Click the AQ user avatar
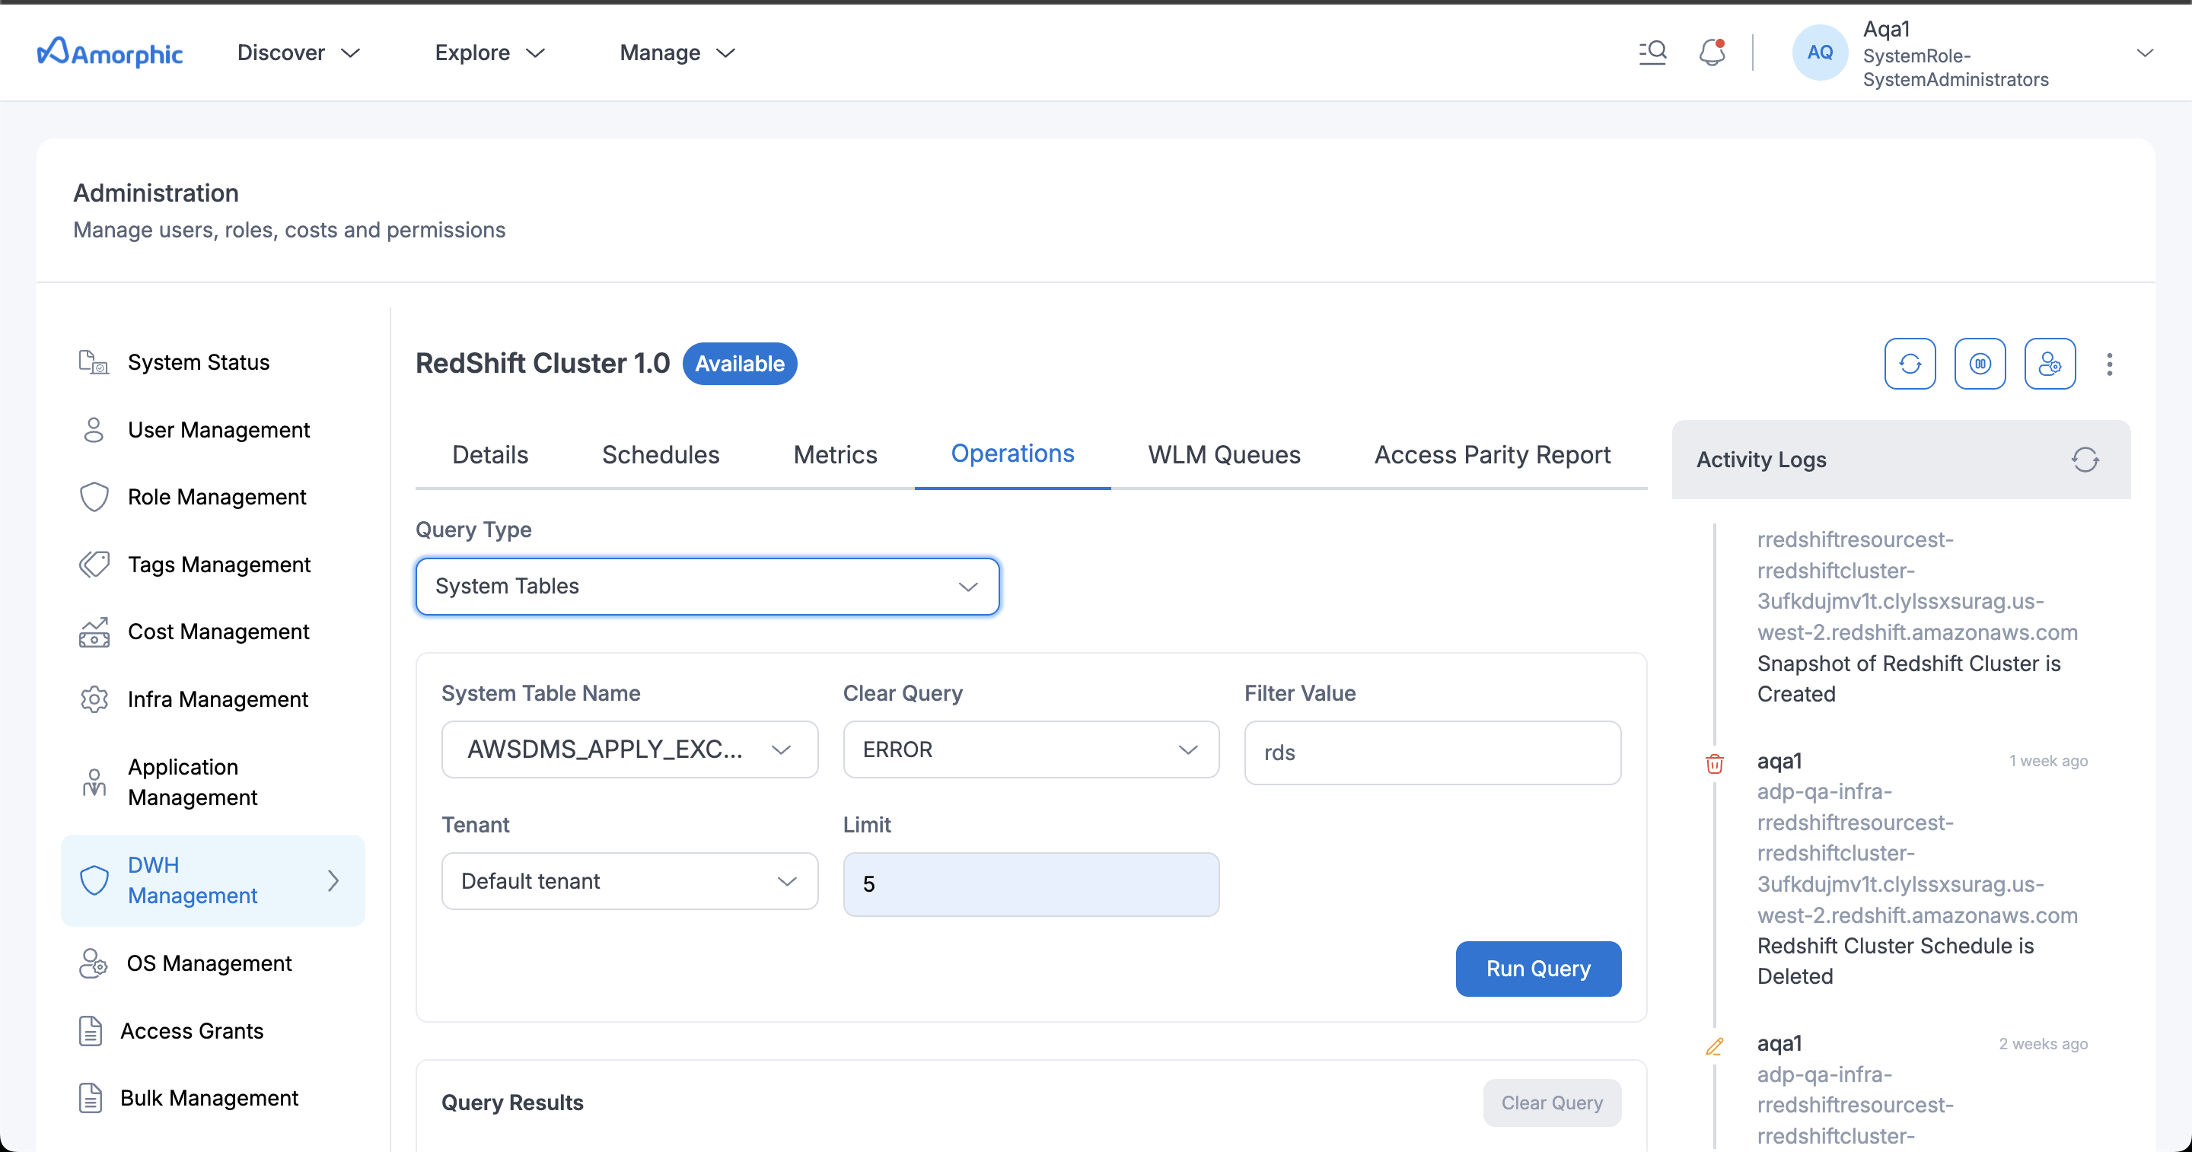This screenshot has width=2192, height=1152. tap(1819, 53)
